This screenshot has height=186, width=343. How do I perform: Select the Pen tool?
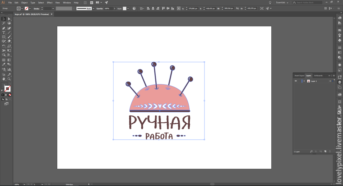(x=4, y=28)
